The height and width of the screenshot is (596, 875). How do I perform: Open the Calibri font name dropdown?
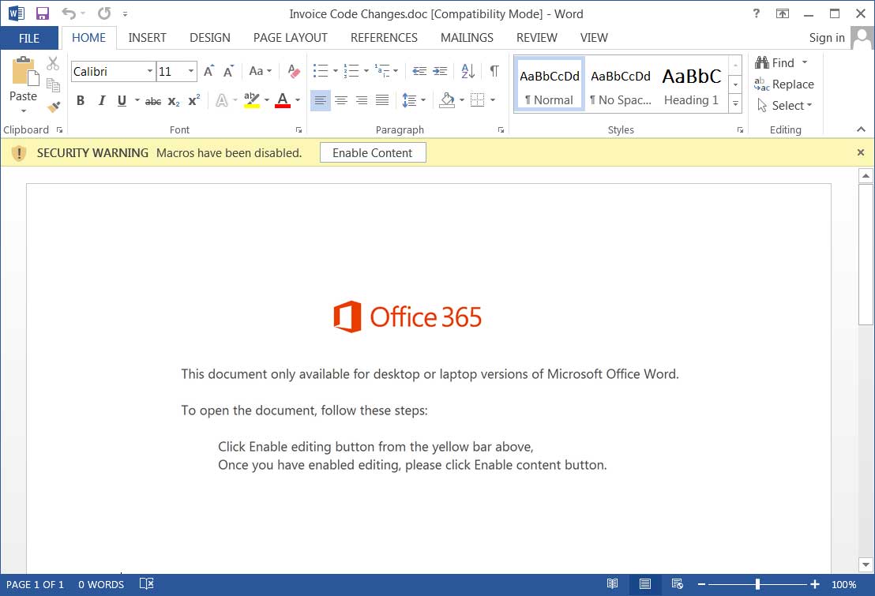pos(150,71)
